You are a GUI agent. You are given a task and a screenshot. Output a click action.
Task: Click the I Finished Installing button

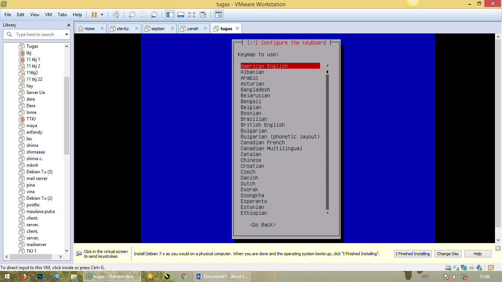[413, 253]
